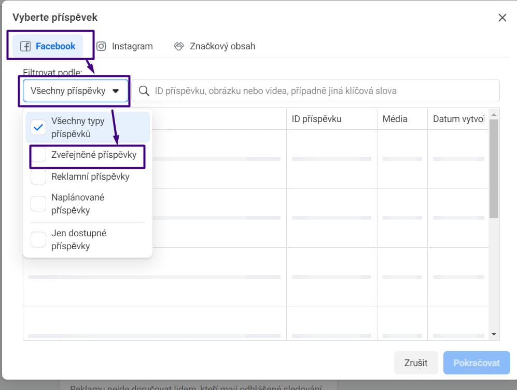Select Jen dostupné příspěvky checkbox
Viewport: 517px width, 390px height.
pyautogui.click(x=38, y=239)
